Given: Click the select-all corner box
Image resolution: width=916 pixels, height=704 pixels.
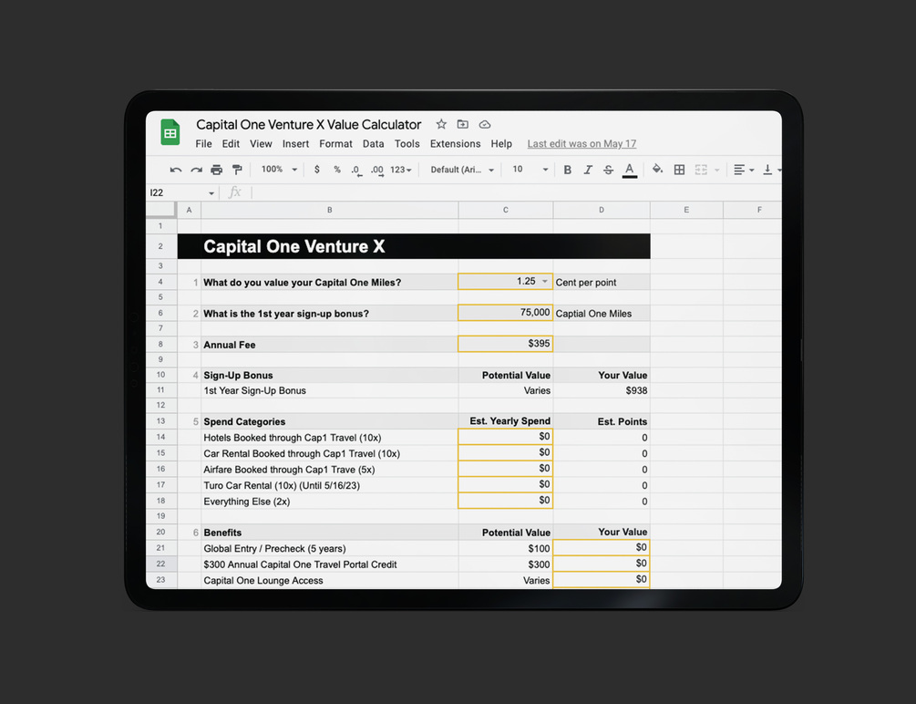Looking at the screenshot, I should 160,210.
